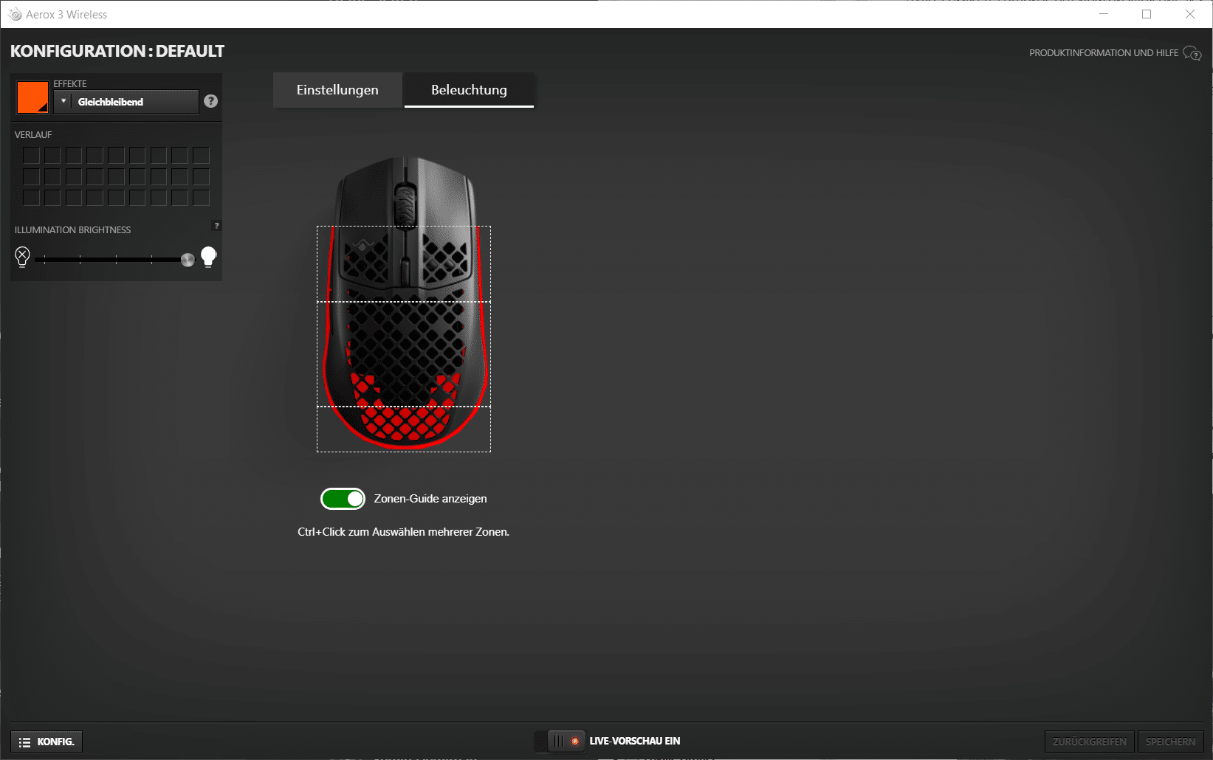Open the Produktinformation und Hilfe link
This screenshot has width=1213, height=760.
click(x=1104, y=53)
